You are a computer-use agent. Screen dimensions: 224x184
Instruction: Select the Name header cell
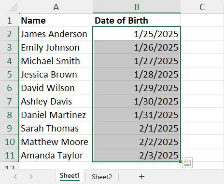(x=56, y=20)
